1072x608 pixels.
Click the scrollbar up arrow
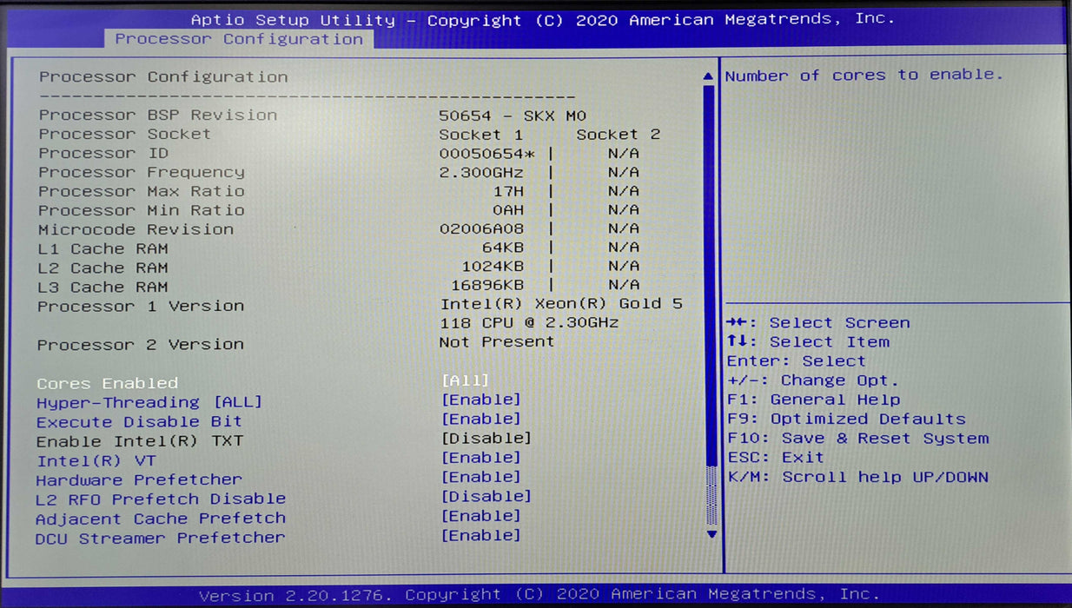tap(710, 76)
